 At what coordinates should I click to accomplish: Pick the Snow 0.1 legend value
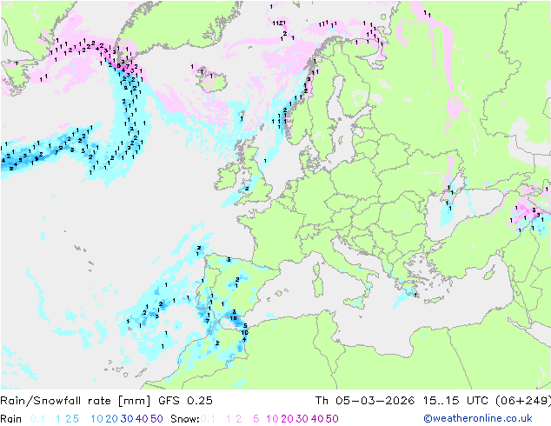coord(209,419)
